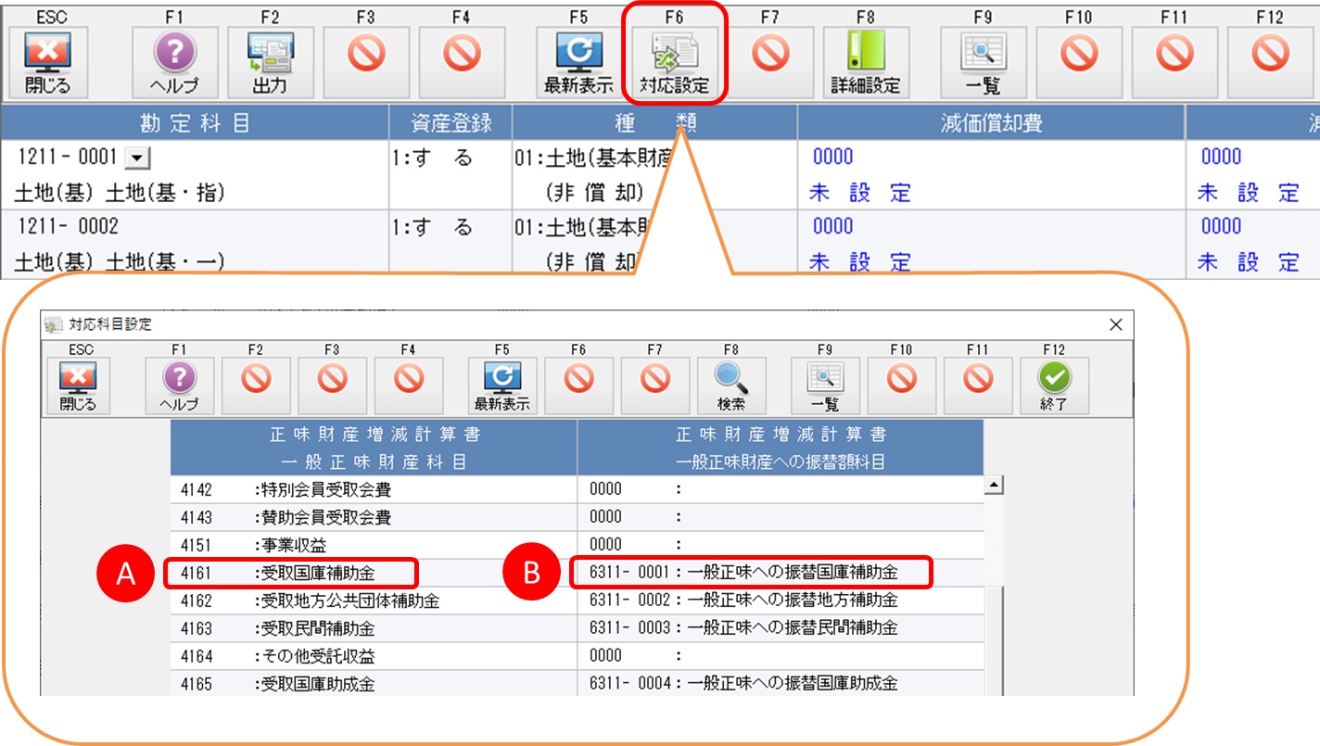The image size is (1320, 746).
Task: Click the F6 対応設定 toolbar icon
Action: click(x=674, y=62)
